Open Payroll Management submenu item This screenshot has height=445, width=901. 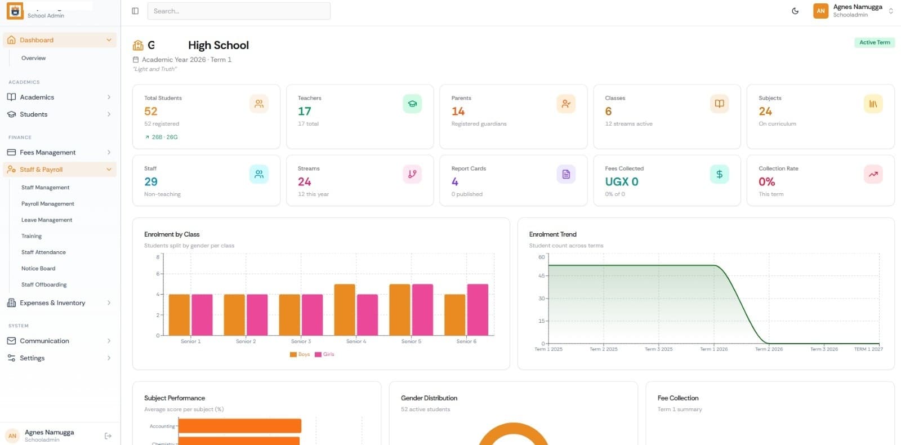[x=48, y=204]
